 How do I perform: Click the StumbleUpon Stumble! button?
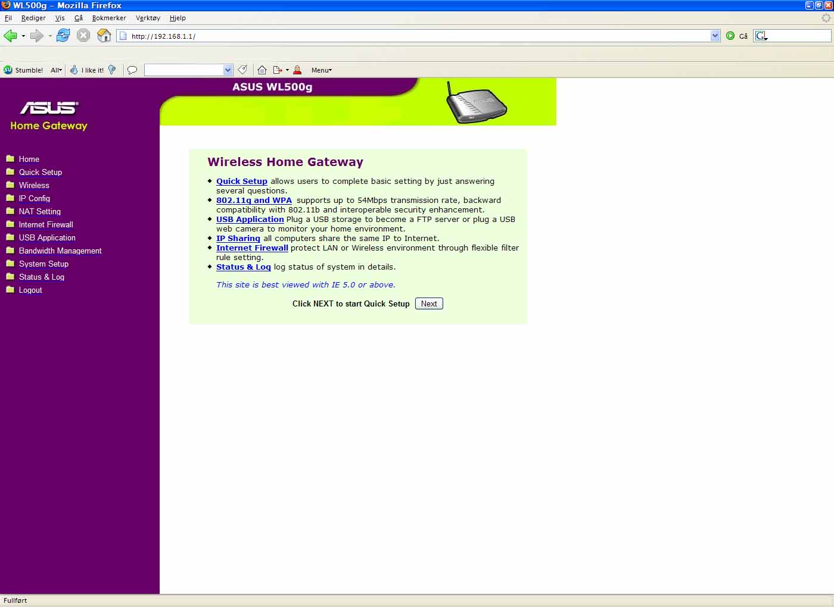(23, 70)
